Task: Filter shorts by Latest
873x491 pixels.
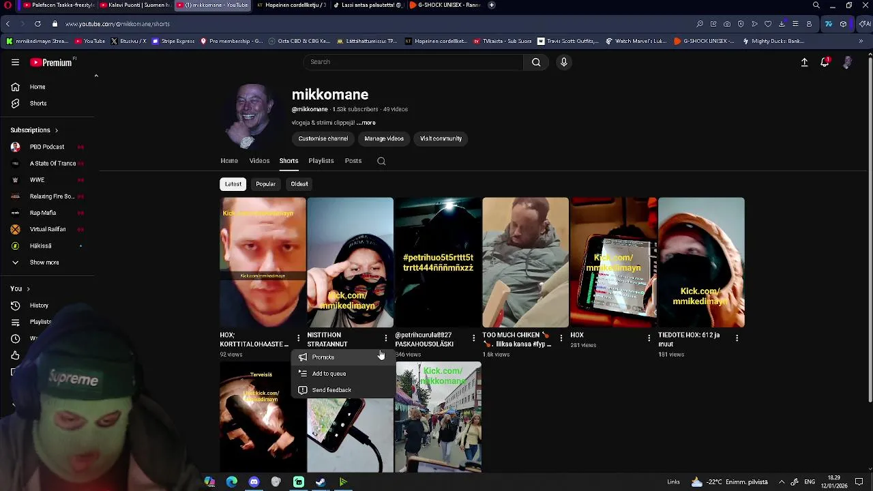Action: pos(233,184)
